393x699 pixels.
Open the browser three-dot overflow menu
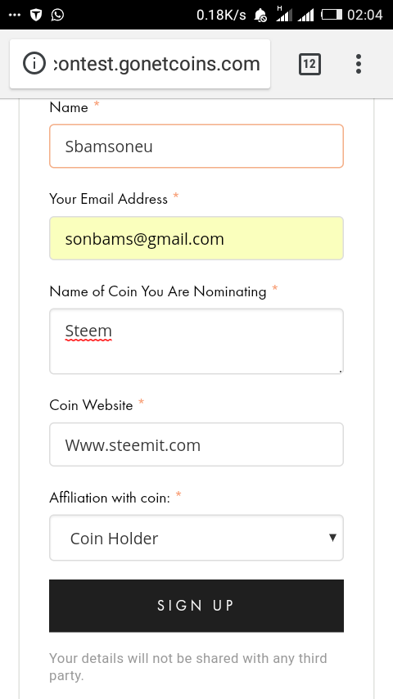(x=359, y=64)
